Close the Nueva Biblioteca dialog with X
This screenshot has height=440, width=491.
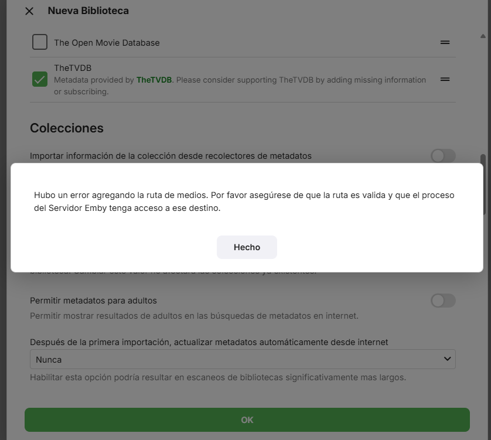coord(29,11)
